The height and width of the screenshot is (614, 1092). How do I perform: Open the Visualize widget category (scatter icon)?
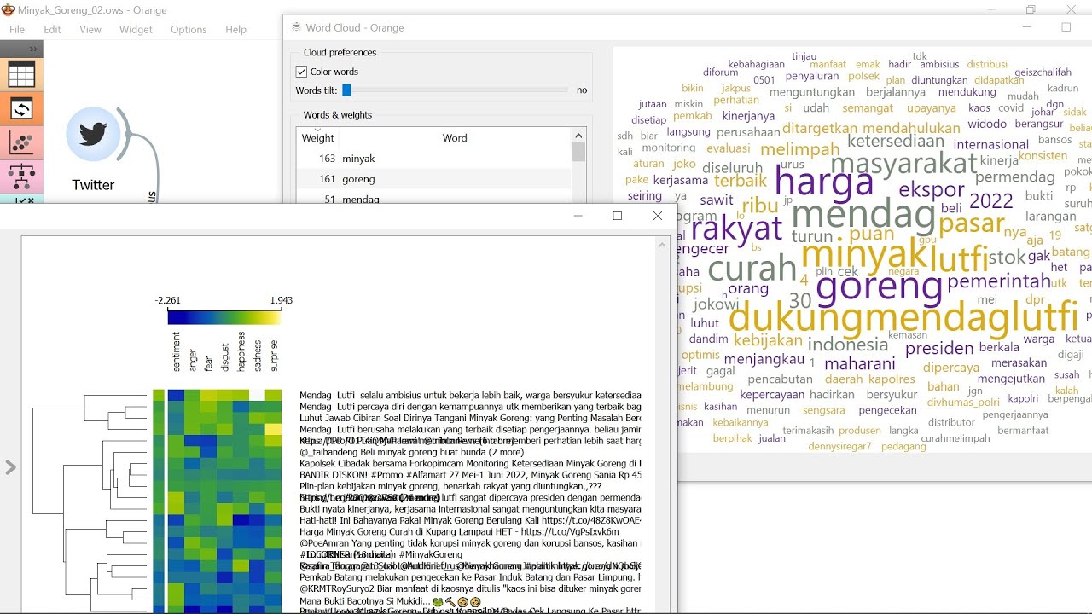[21, 142]
